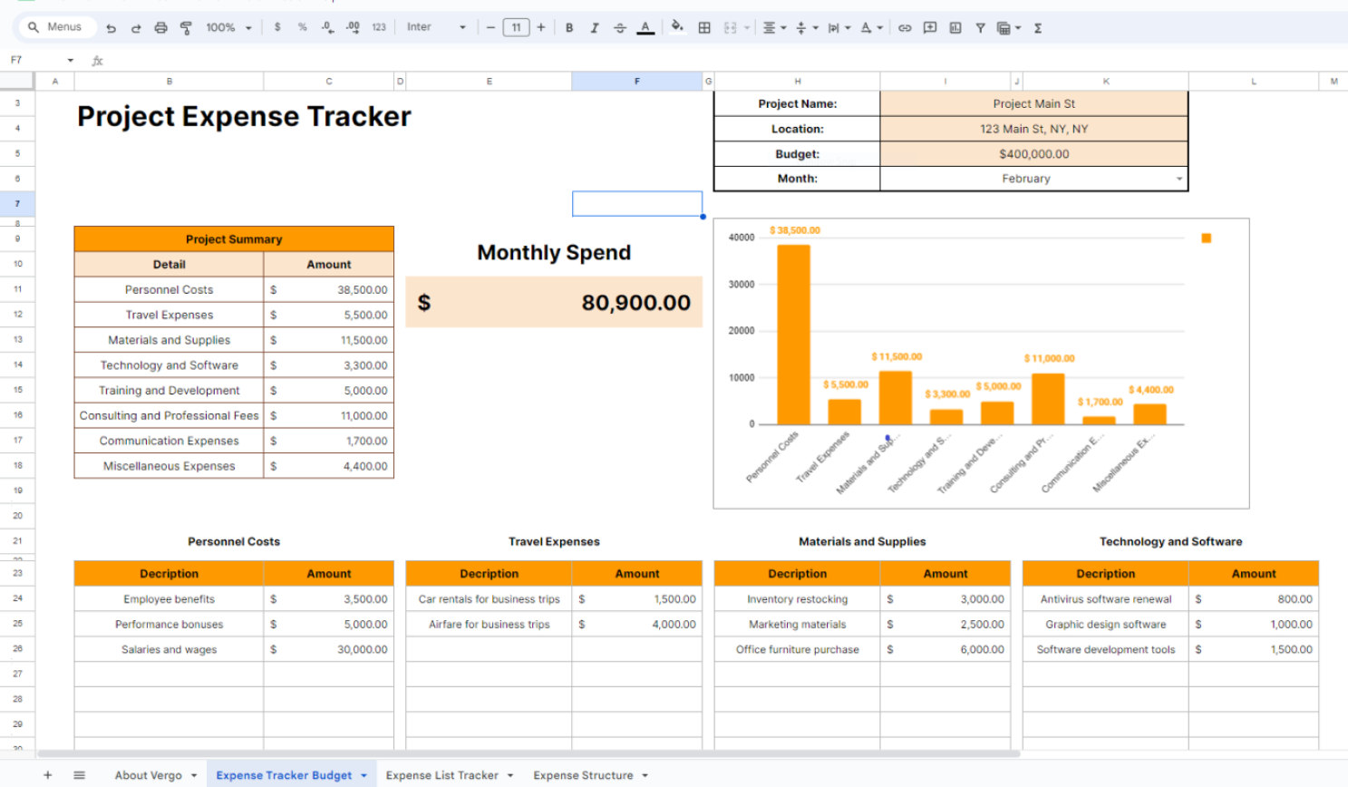Select the paint format tool
This screenshot has height=787, width=1348.
pos(185,27)
